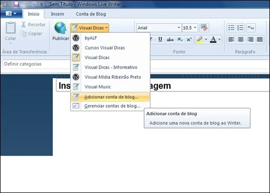
Task: Click the Recortar scissors button
Action: click(x=33, y=24)
